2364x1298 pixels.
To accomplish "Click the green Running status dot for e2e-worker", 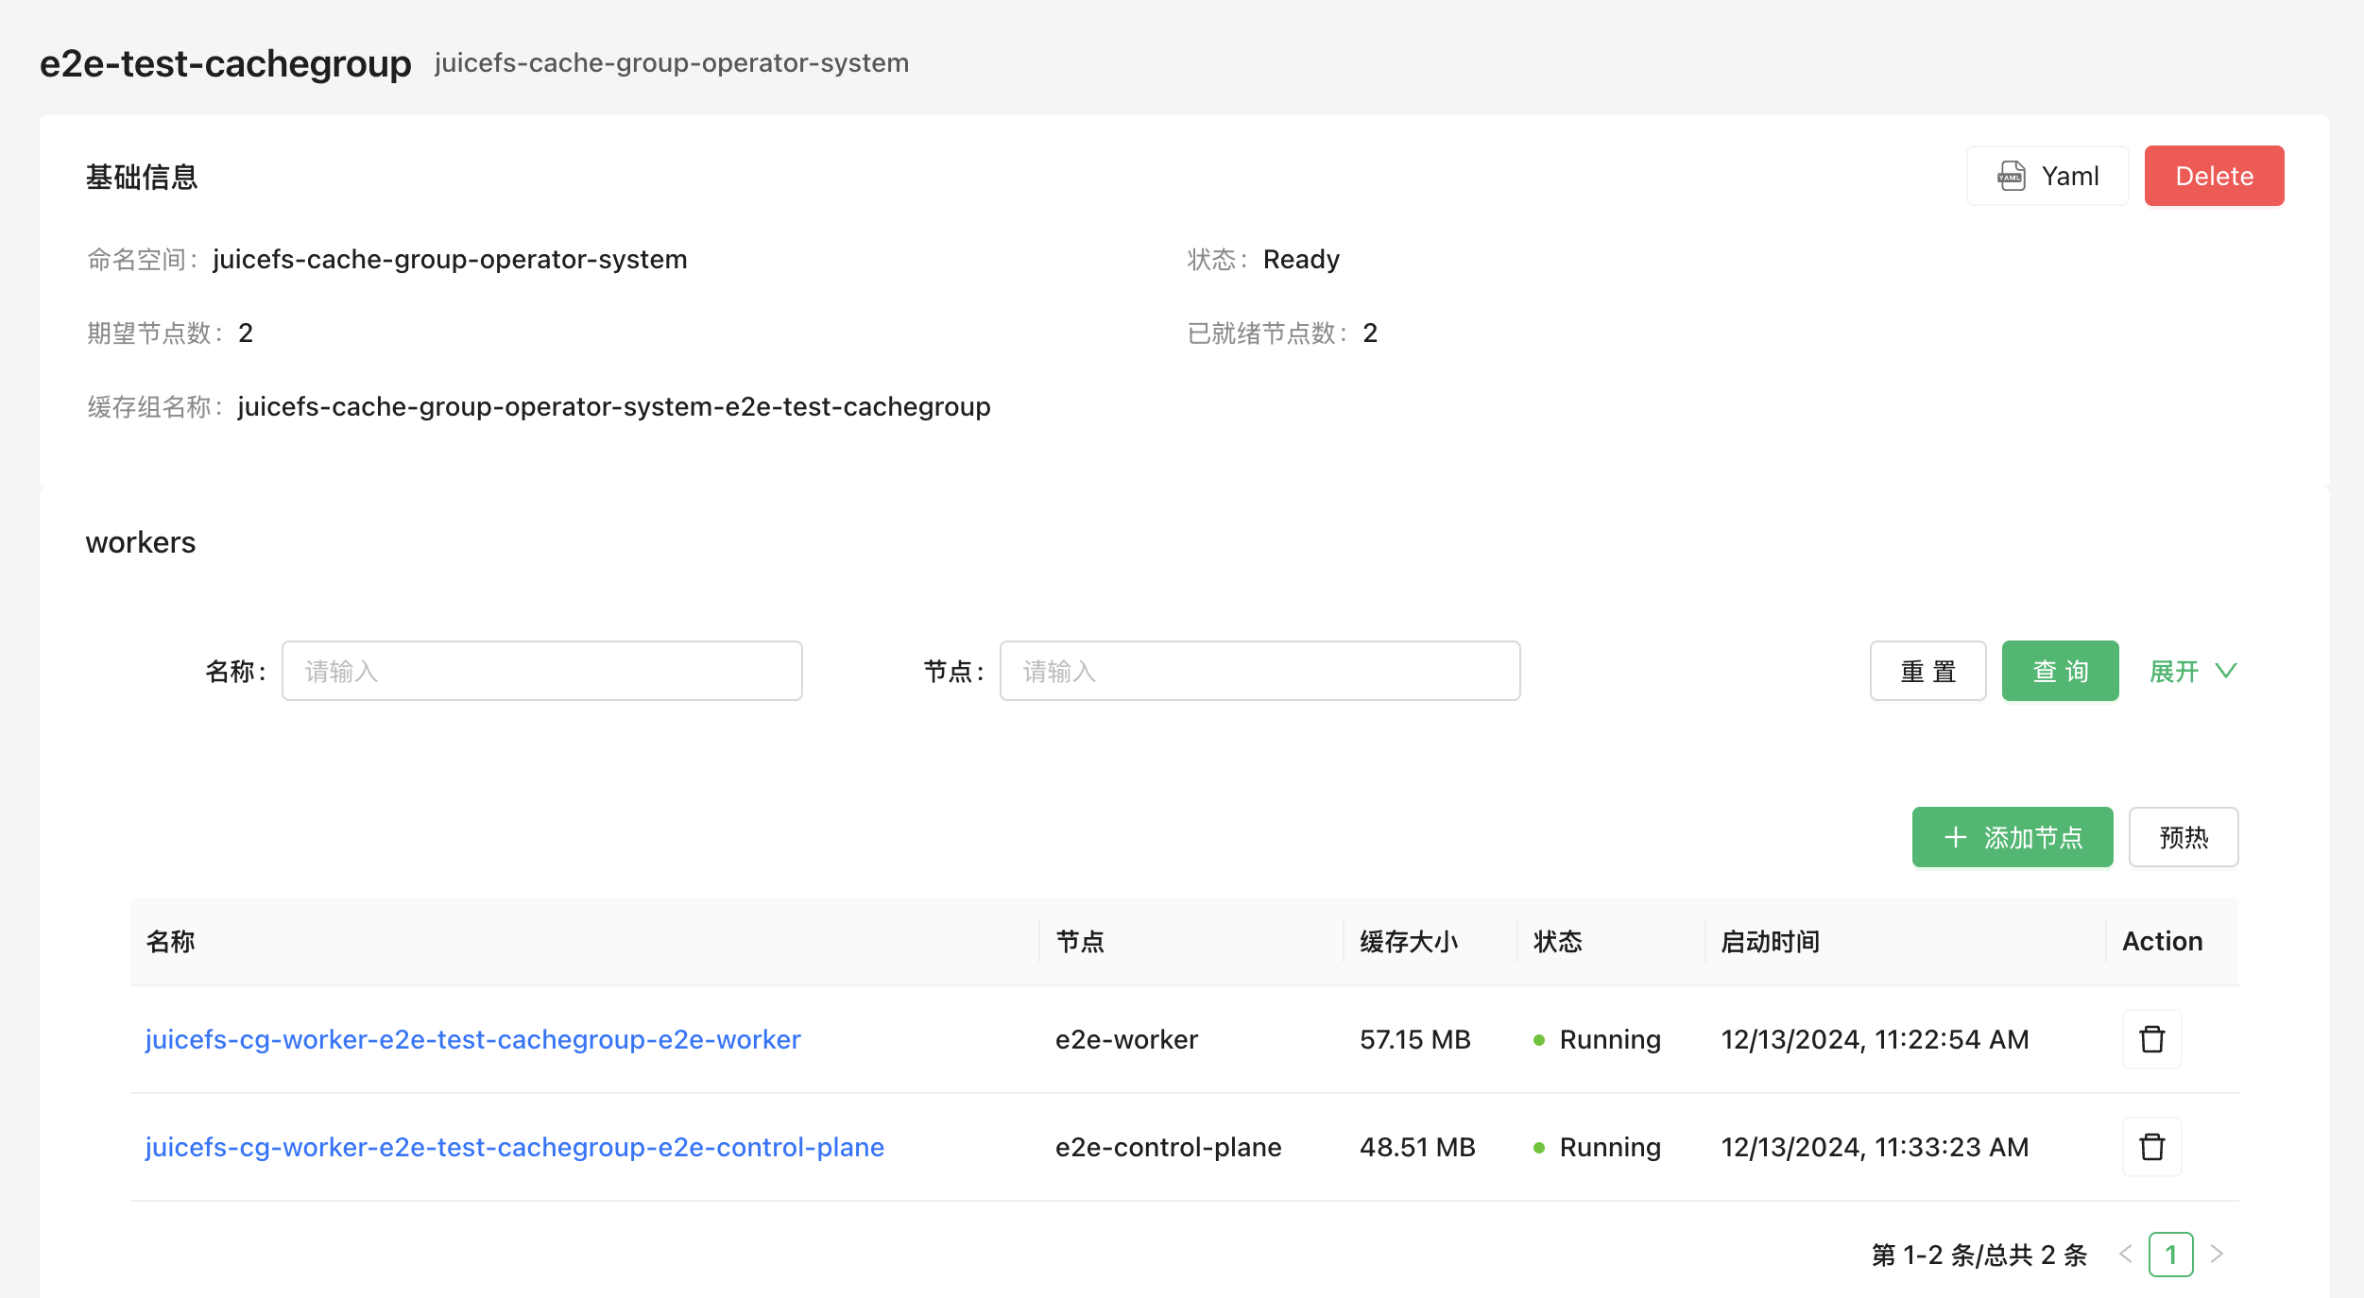I will [x=1541, y=1039].
